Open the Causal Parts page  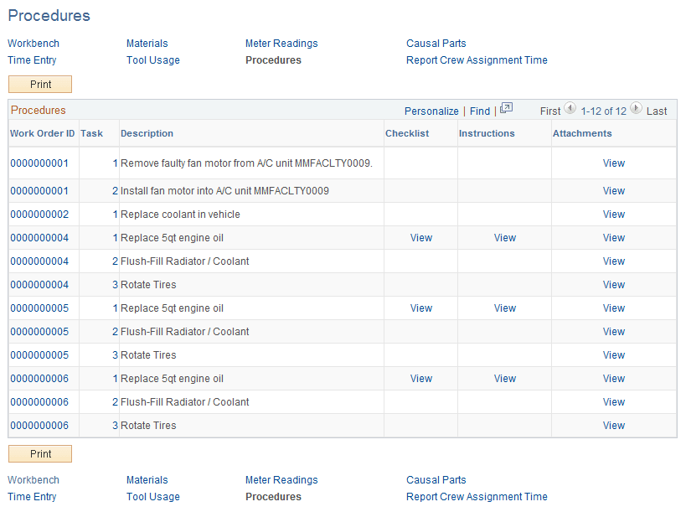pyautogui.click(x=436, y=43)
